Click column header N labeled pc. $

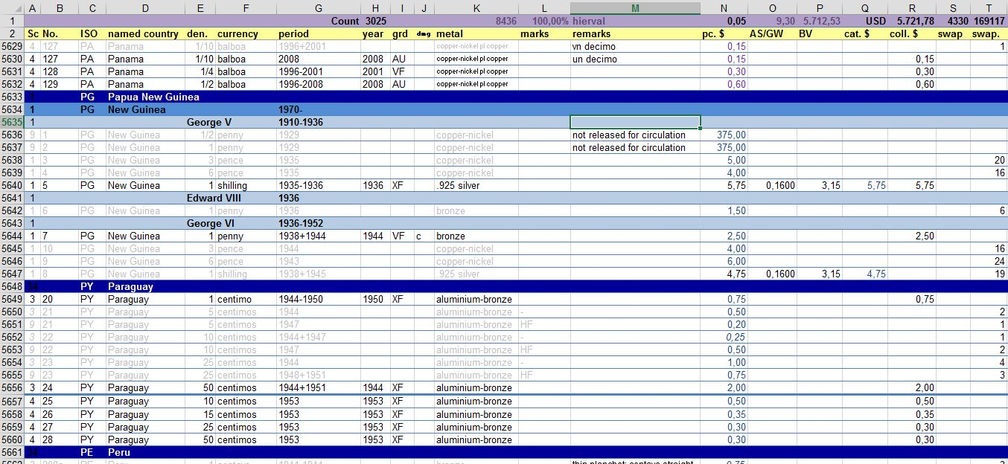tap(722, 7)
